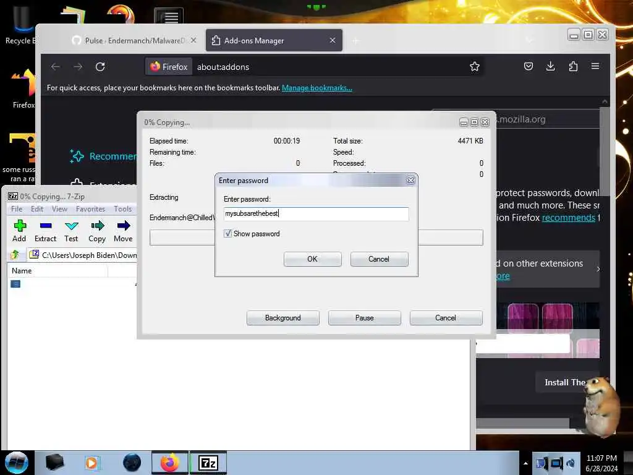Go up one folder in 7-Zip

[x=15, y=255]
